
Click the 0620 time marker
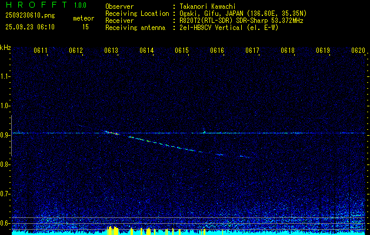(x=358, y=51)
